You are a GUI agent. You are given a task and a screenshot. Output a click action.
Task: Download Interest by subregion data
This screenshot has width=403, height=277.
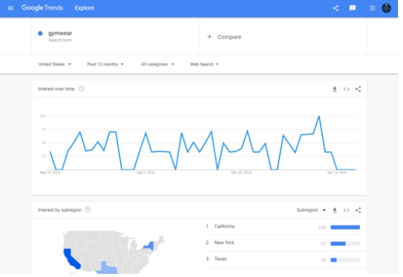tap(335, 210)
